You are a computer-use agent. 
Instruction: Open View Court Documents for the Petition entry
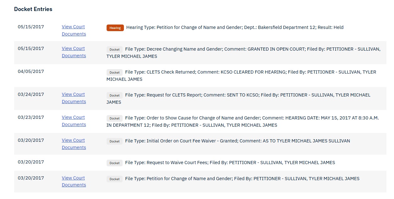click(x=73, y=181)
